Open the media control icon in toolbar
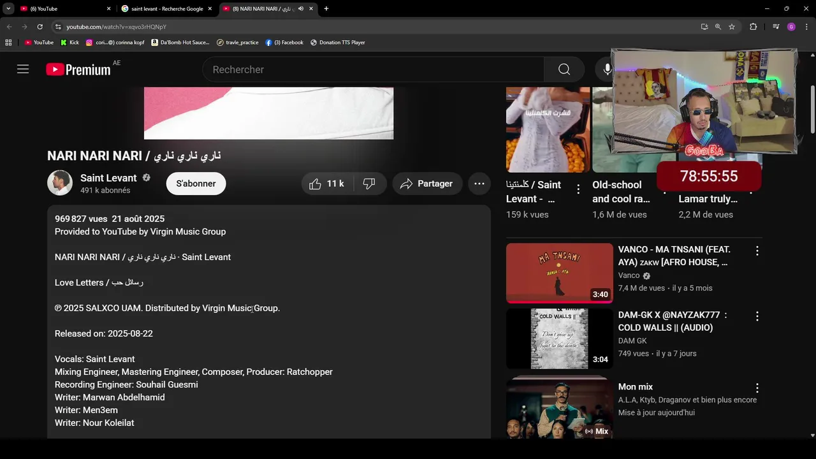Screen dimensions: 816x459 point(776,27)
